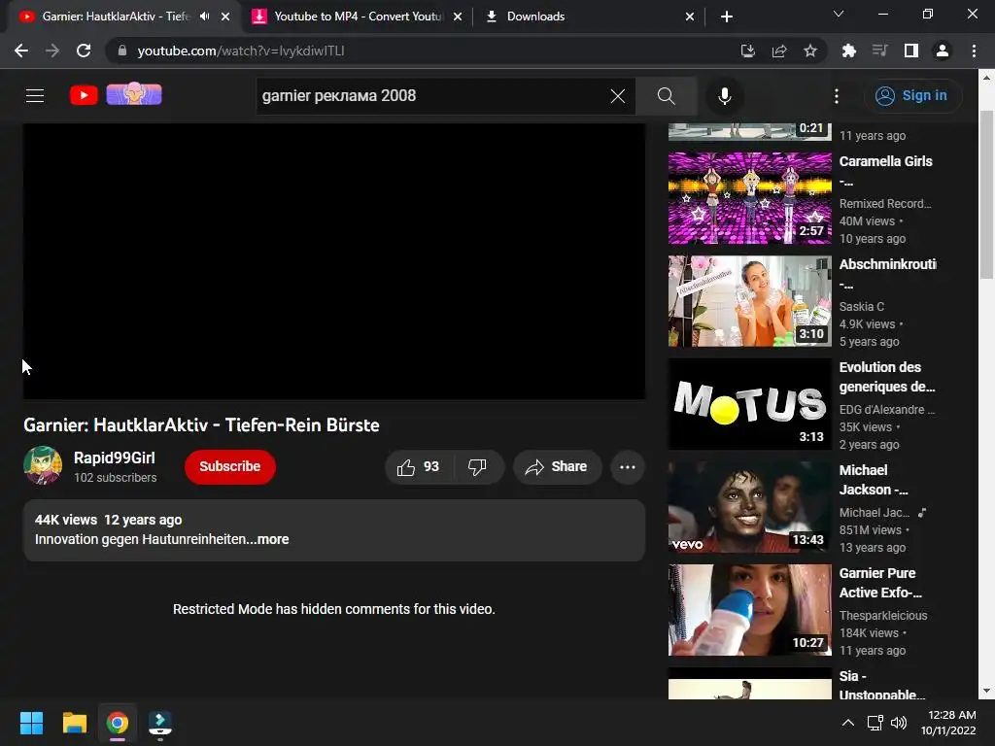Image resolution: width=995 pixels, height=746 pixels.
Task: Click the address bar URL
Action: coord(241,51)
